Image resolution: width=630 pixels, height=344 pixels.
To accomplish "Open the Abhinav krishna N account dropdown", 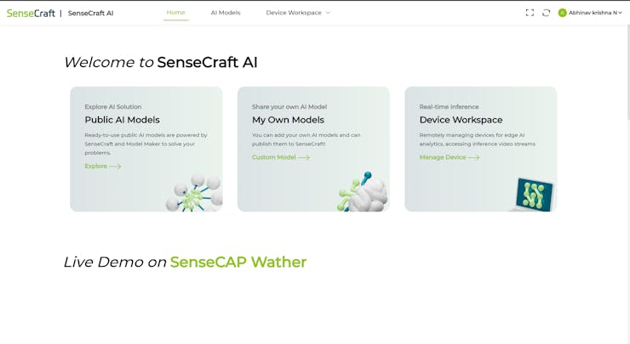I will (595, 13).
